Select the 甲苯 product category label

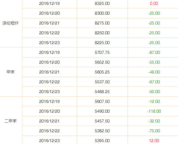11,72
